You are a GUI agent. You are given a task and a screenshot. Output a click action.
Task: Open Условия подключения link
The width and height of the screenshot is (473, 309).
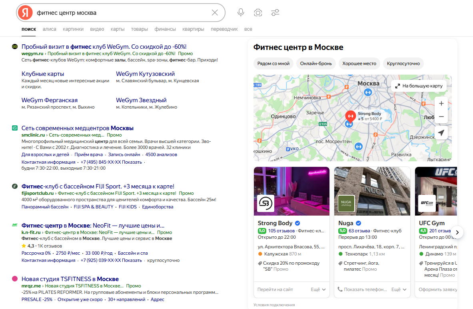(274, 305)
